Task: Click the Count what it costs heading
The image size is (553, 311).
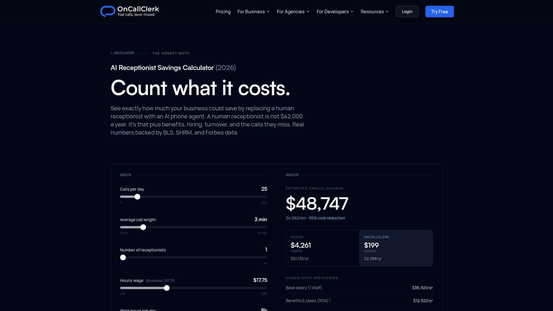Action: pos(200,88)
